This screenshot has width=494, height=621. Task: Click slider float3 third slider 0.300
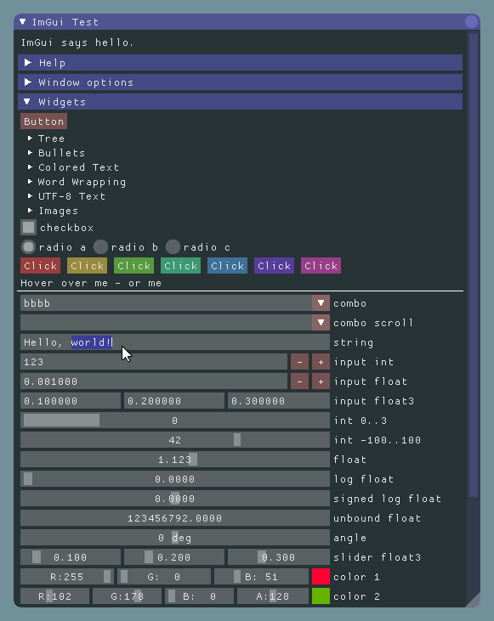(279, 556)
